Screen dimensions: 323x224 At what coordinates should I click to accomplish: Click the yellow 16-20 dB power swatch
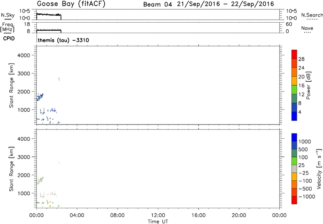(294, 80)
